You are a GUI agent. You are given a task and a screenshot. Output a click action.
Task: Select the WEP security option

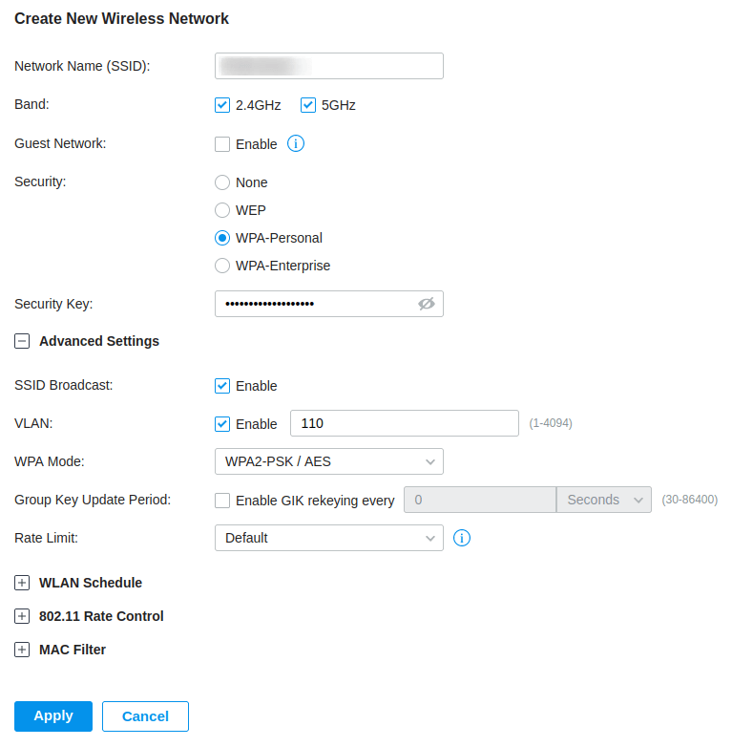pos(222,210)
